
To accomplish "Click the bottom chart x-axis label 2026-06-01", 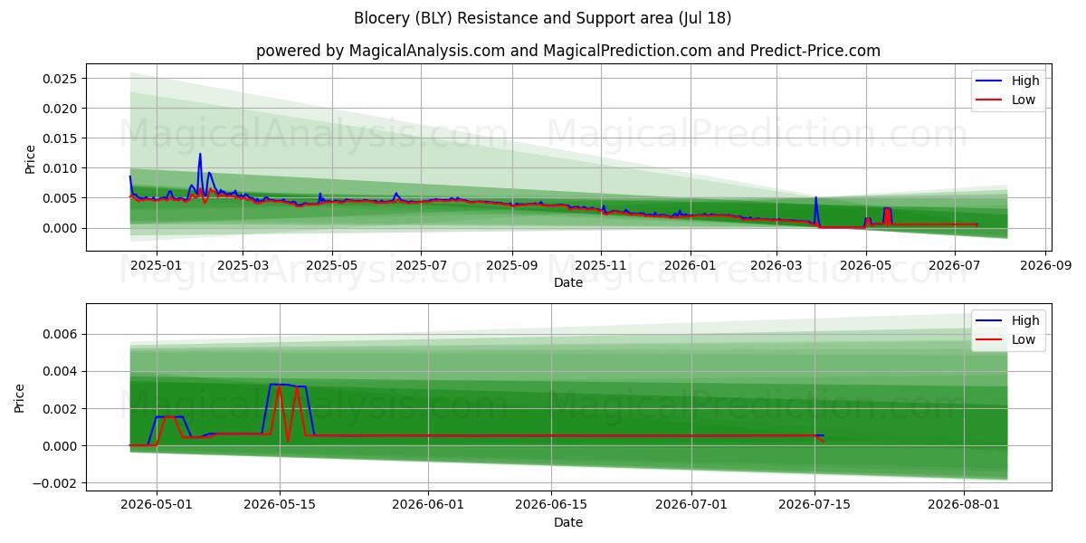I will point(428,506).
